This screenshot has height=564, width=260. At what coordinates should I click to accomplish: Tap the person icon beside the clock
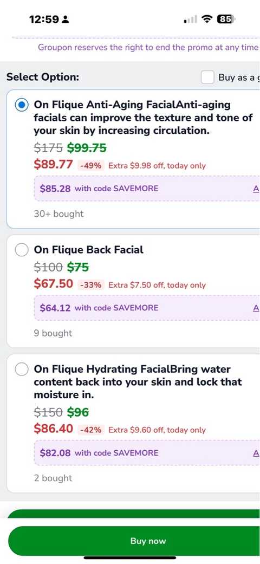65,20
